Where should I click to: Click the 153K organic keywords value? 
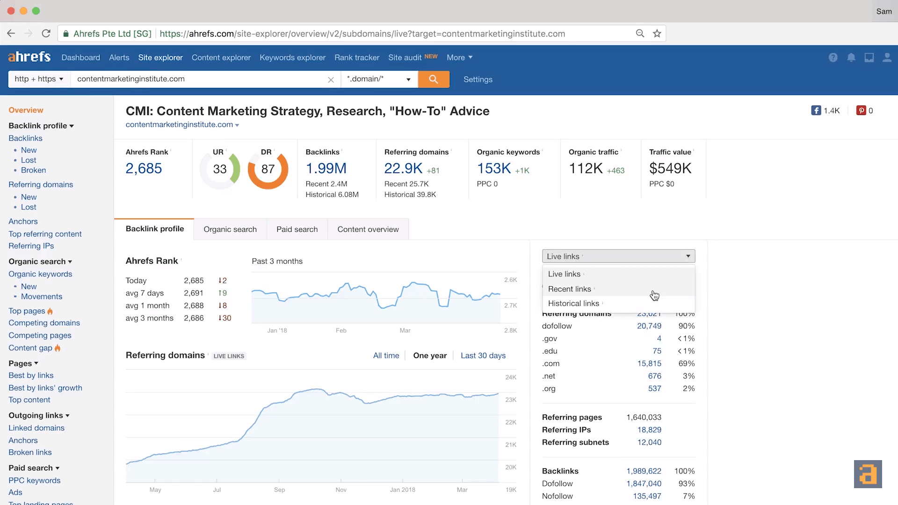[494, 168]
